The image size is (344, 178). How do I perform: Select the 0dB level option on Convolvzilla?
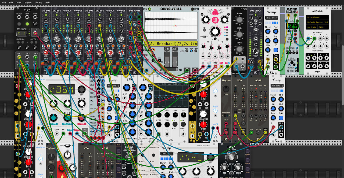(187, 50)
